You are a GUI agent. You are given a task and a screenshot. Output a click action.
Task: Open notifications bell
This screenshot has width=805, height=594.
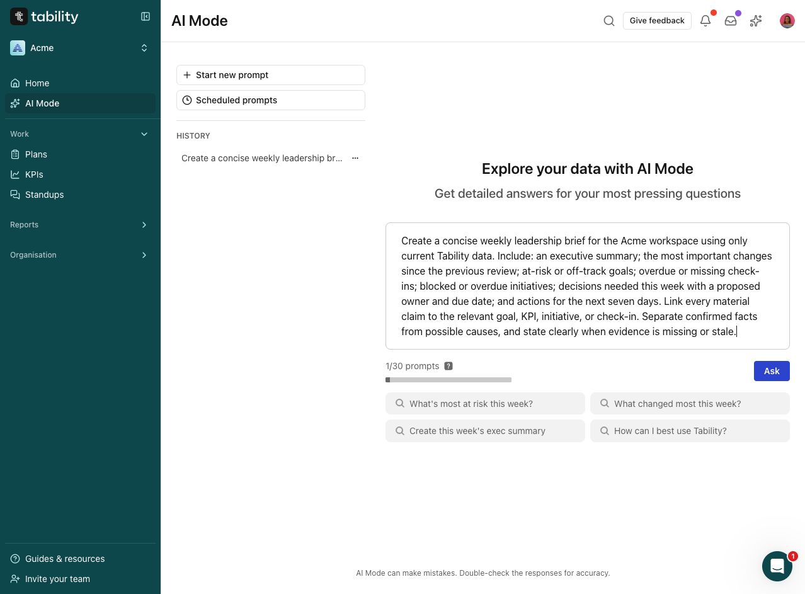click(x=705, y=21)
